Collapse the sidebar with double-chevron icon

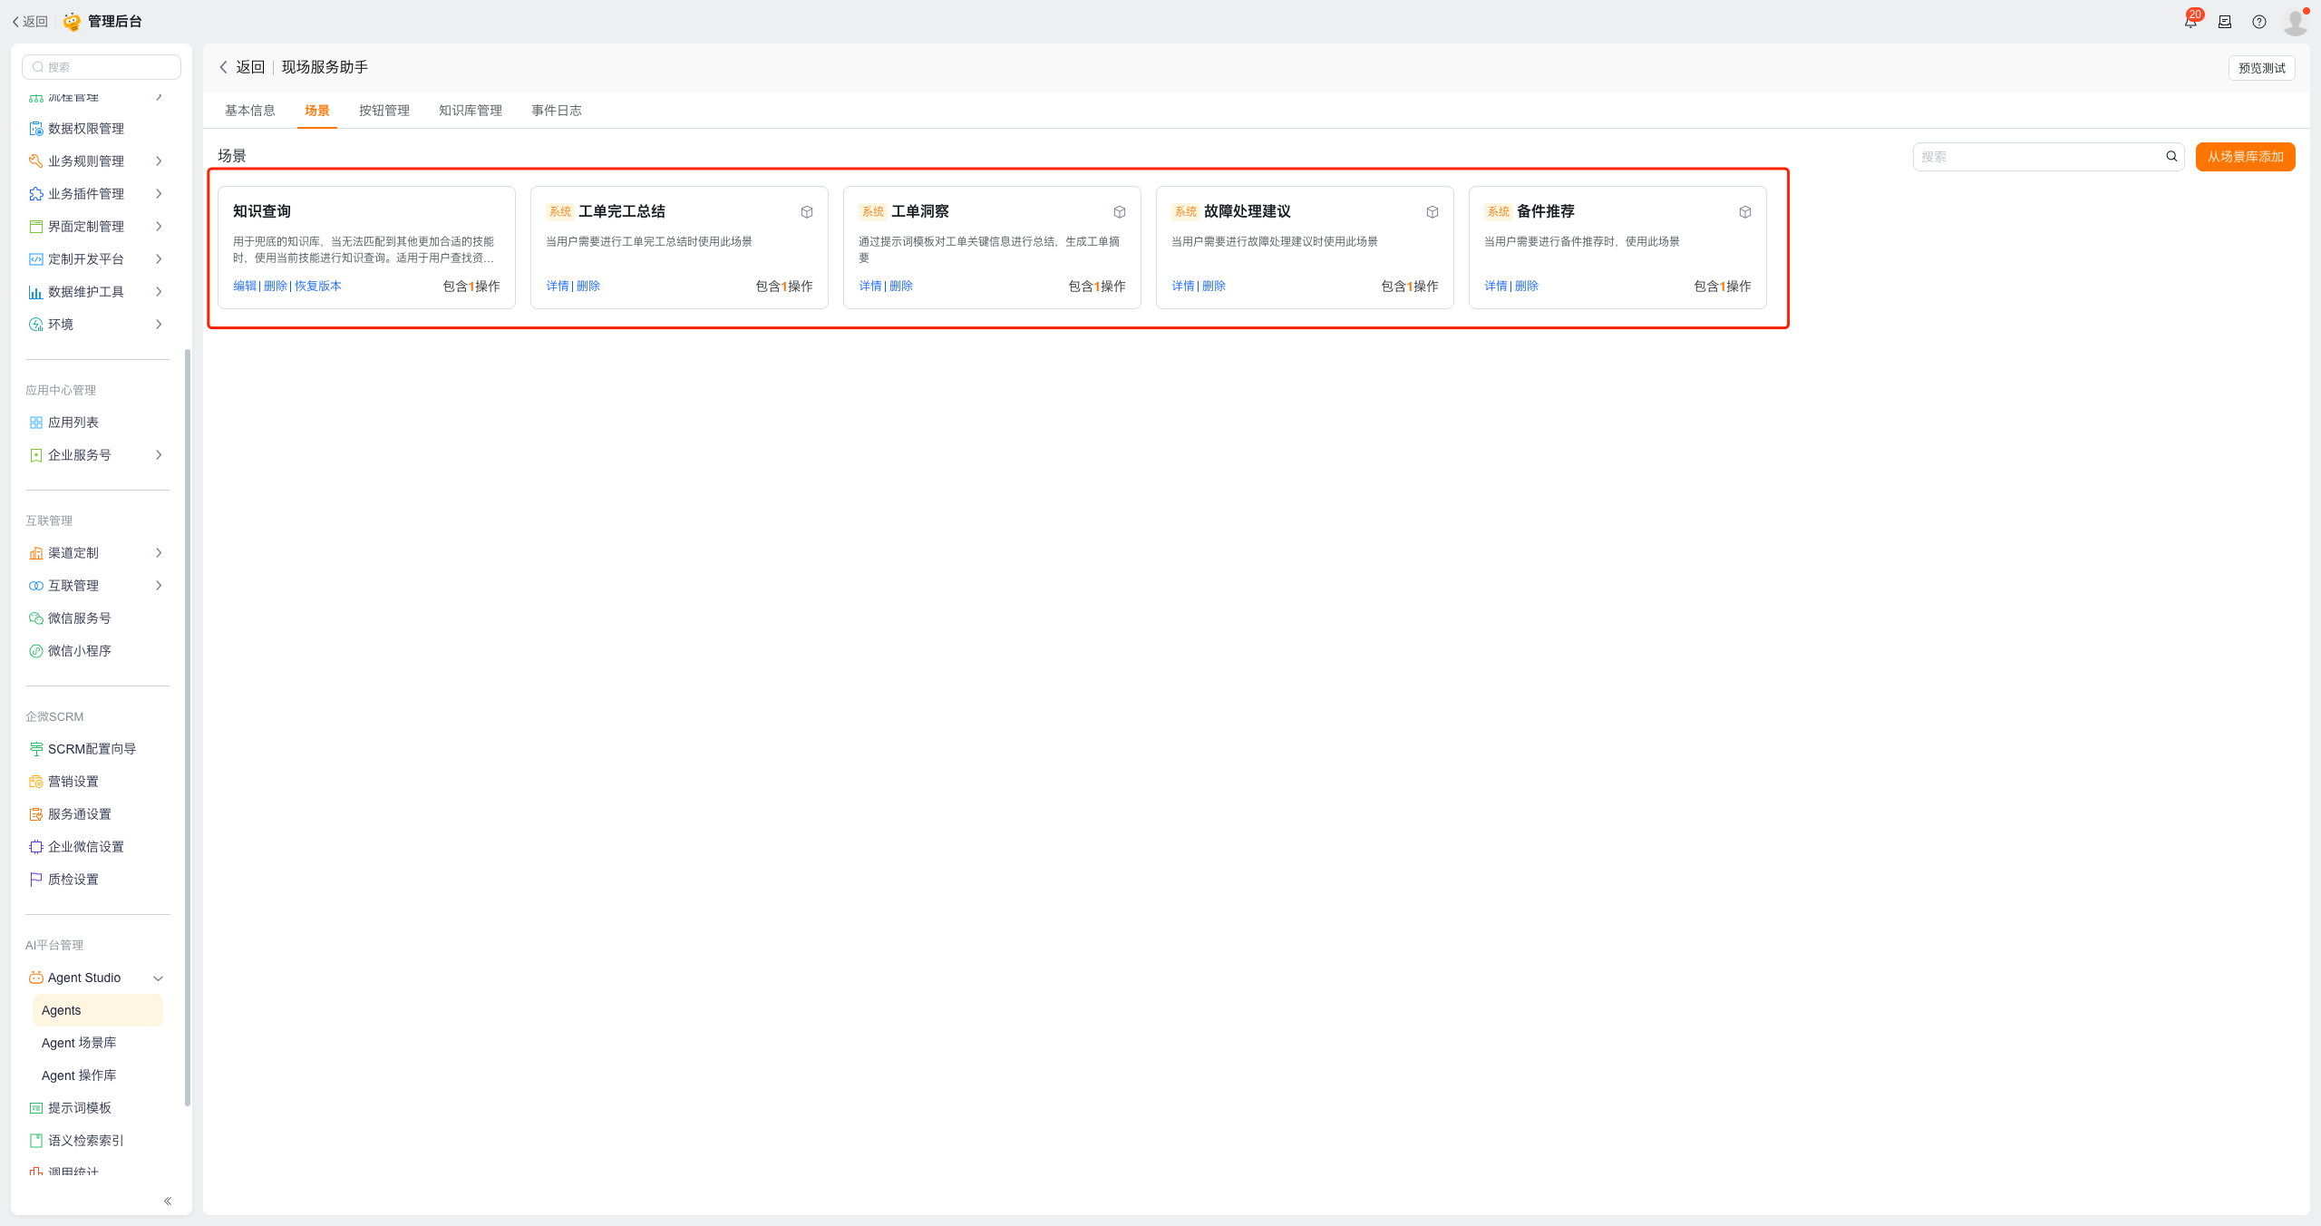[x=168, y=1201]
